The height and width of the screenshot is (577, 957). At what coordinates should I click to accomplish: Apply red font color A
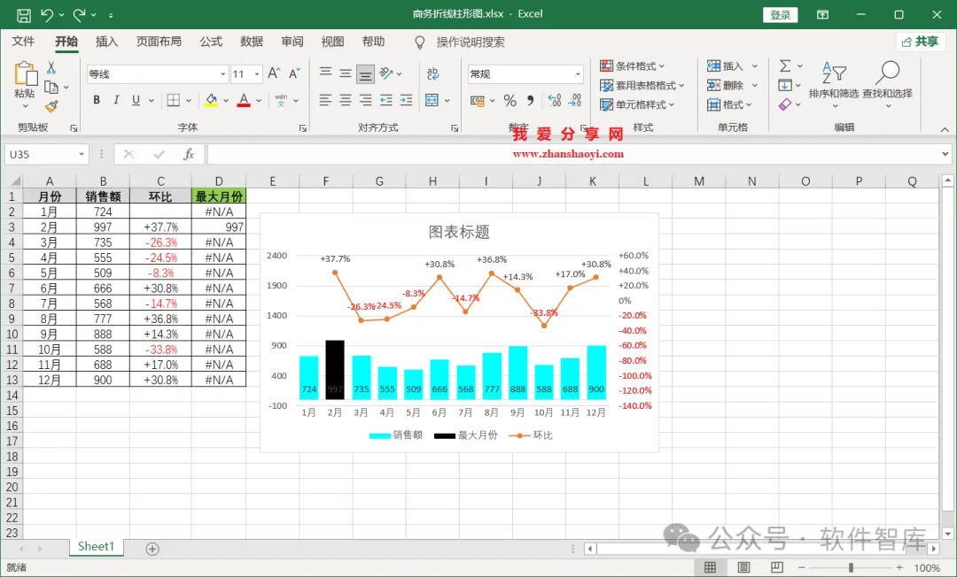coord(244,100)
